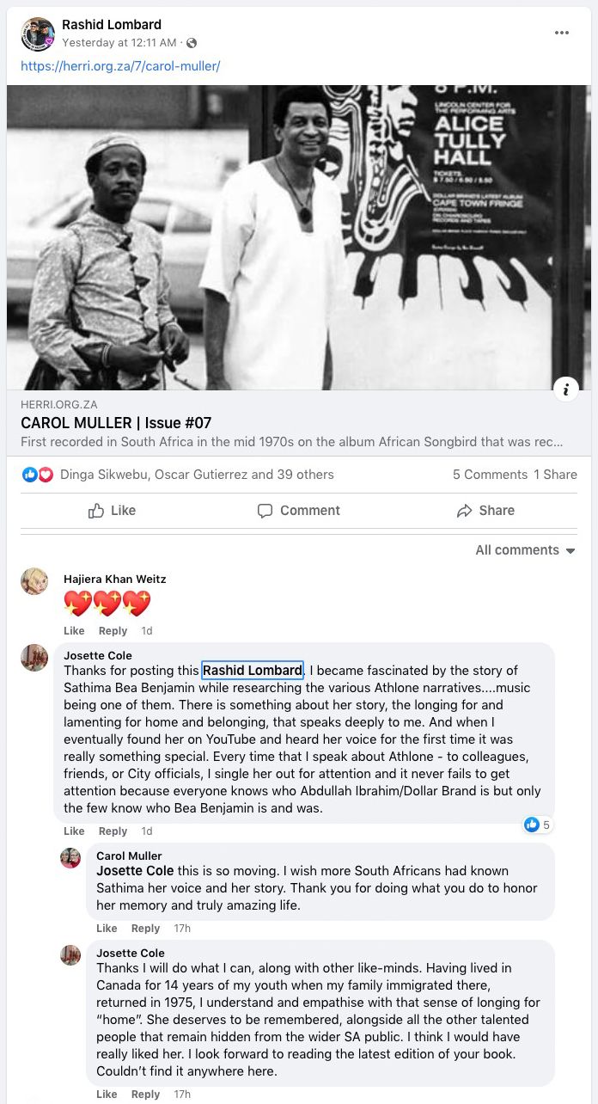Open the Share options for the post
Image resolution: width=598 pixels, height=1104 pixels.
(485, 511)
